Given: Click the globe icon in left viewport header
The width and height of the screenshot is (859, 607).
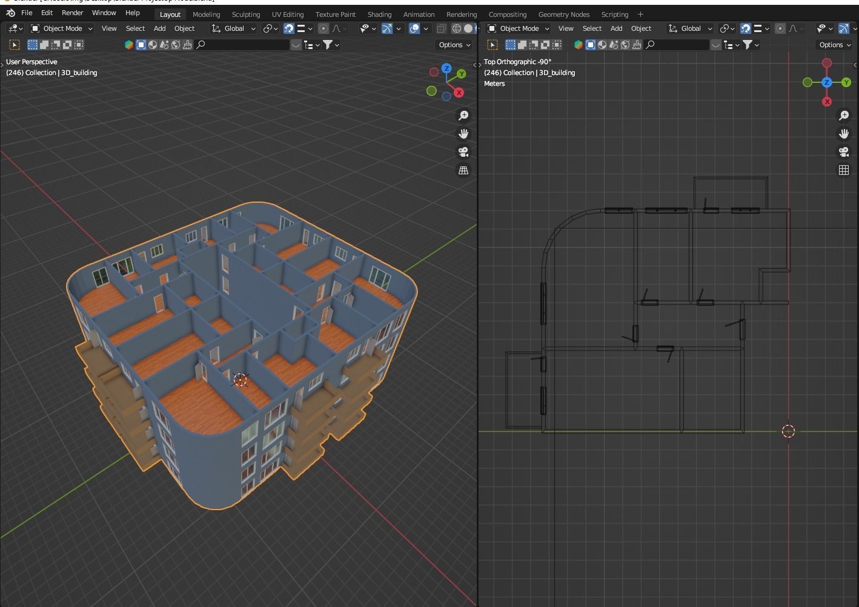Looking at the screenshot, I should click(x=176, y=45).
